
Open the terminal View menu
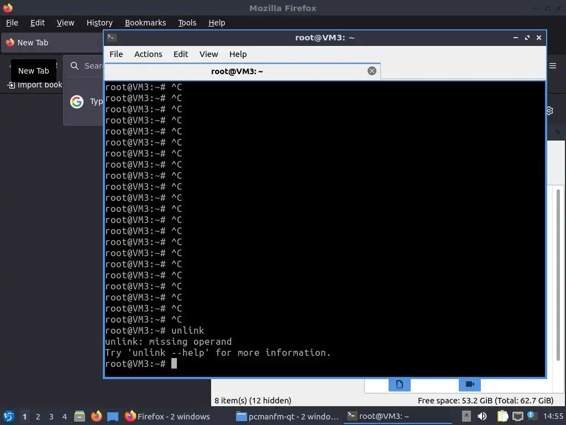(208, 54)
